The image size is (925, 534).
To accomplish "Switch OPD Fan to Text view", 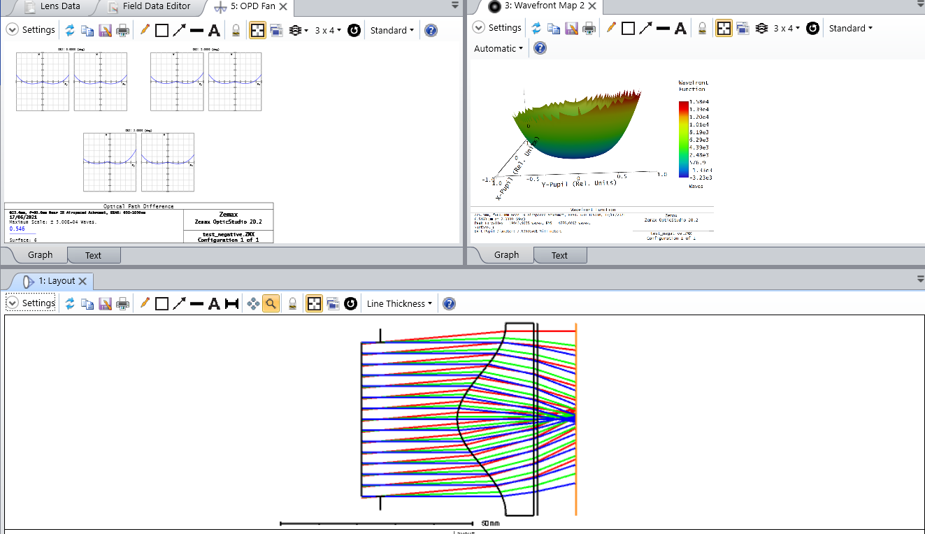I will (94, 255).
